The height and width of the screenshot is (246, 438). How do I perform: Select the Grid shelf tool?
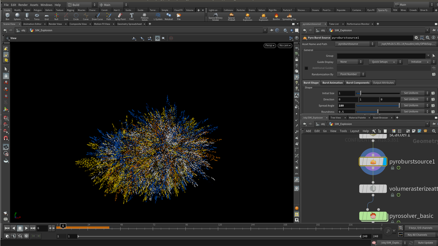[46, 17]
